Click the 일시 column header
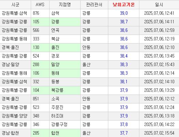This screenshot has height=137, width=179. pyautogui.click(x=159, y=5)
